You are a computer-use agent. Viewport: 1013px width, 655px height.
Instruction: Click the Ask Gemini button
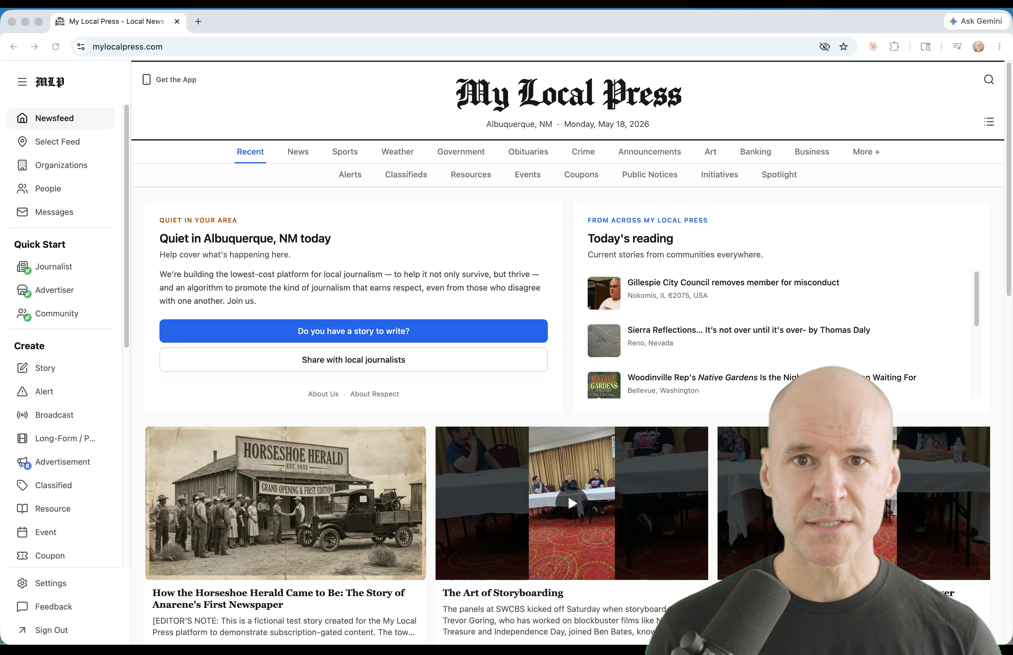point(976,21)
